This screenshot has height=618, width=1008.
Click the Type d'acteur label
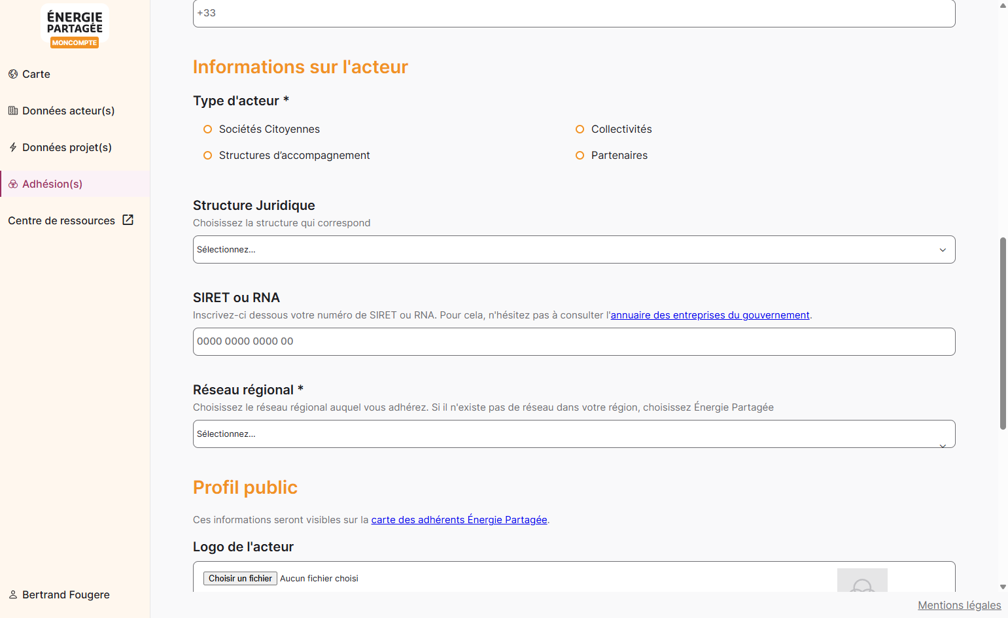(241, 101)
